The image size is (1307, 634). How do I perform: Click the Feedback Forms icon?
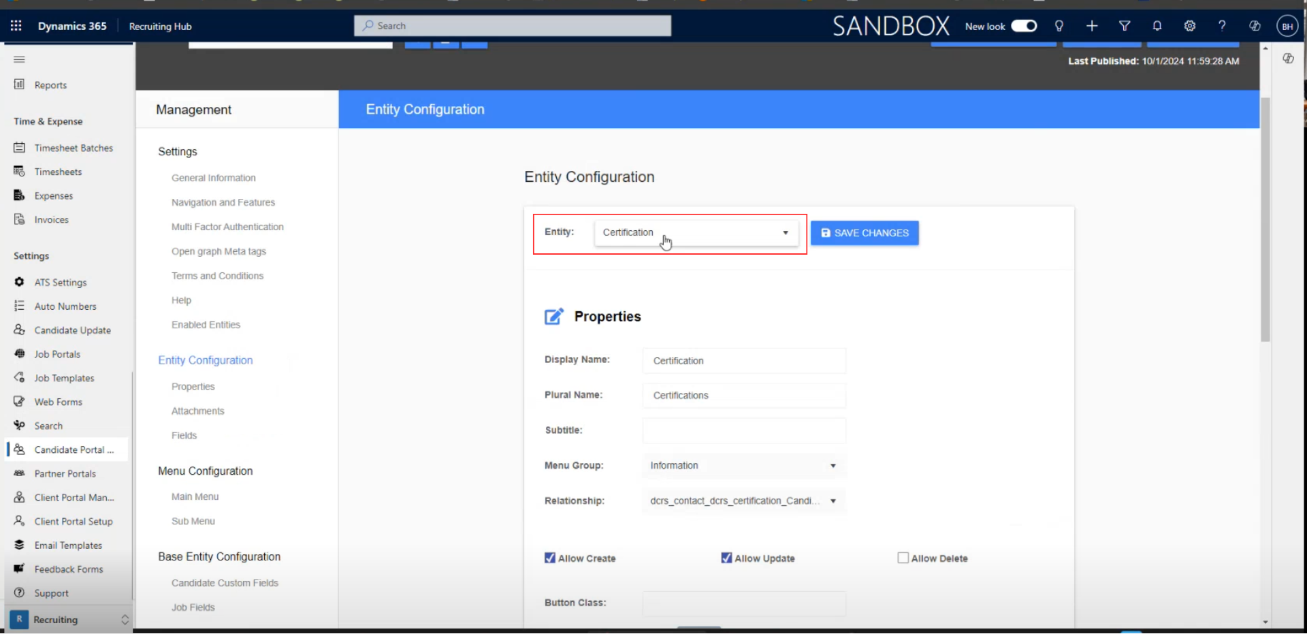coord(19,569)
